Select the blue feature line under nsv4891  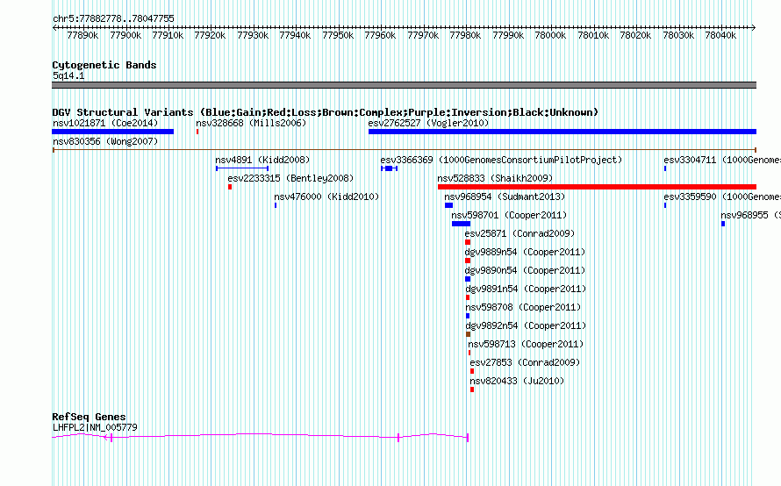pyautogui.click(x=242, y=168)
